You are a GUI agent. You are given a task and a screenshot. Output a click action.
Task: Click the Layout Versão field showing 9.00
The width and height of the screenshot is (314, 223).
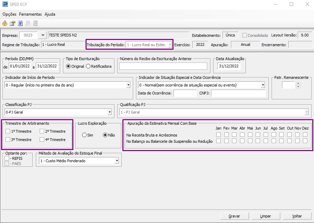point(305,35)
